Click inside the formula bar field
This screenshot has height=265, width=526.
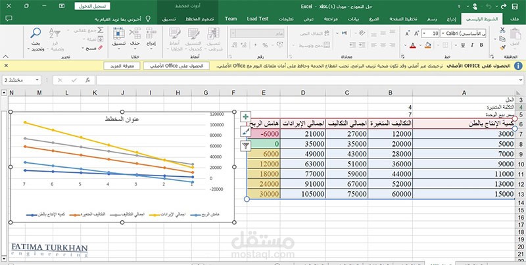tap(308, 80)
